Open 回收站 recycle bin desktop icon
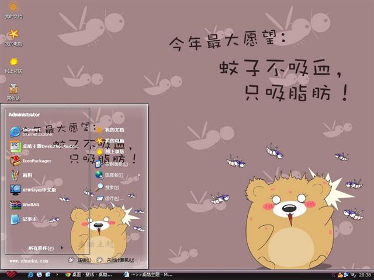Screen dimensions: 374x280 pyautogui.click(x=13, y=92)
